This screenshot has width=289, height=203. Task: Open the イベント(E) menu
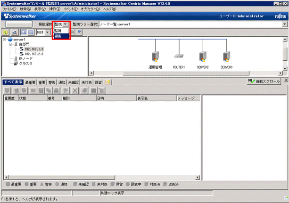(71, 9)
